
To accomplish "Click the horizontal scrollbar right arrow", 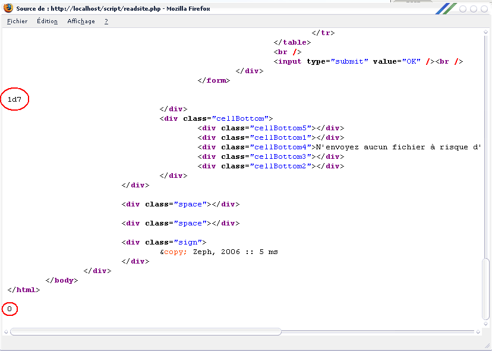I will pyautogui.click(x=478, y=331).
